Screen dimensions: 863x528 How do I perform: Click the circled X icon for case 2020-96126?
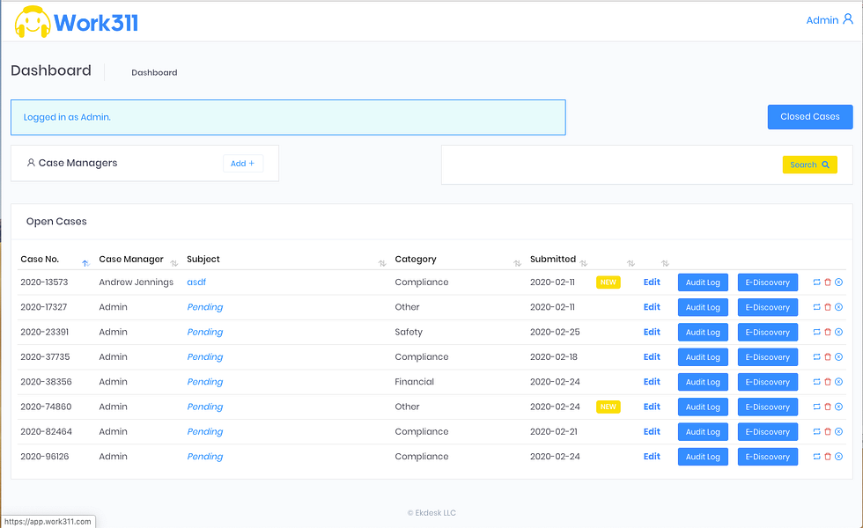click(x=838, y=457)
